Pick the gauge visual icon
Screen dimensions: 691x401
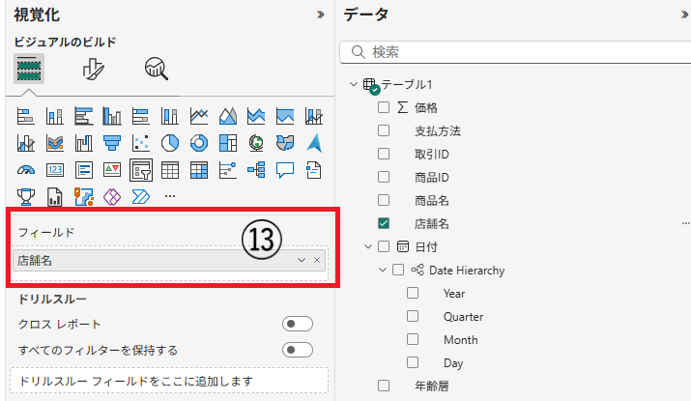coord(26,170)
